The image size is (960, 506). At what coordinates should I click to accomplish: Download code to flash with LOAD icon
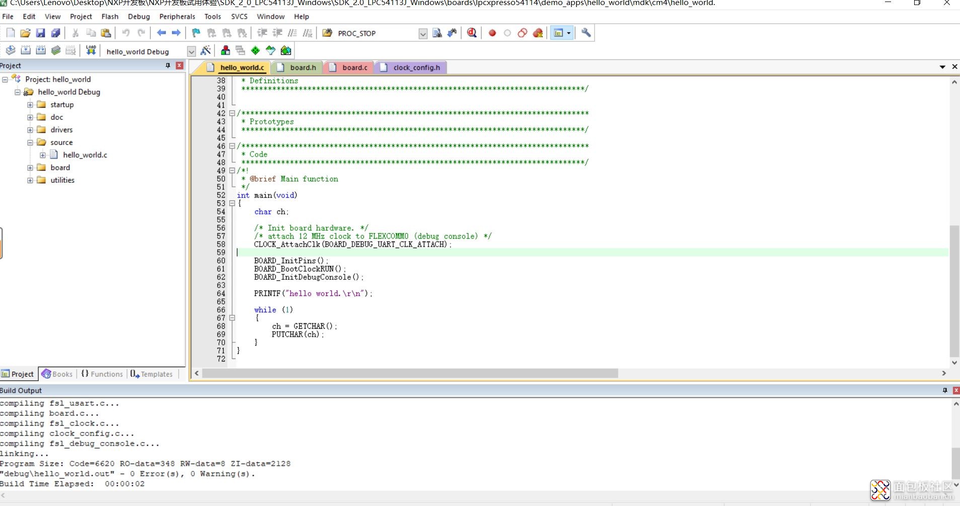pos(91,50)
